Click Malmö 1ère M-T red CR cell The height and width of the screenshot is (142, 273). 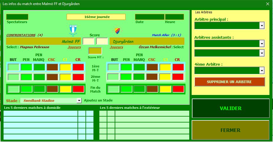pyautogui.click(x=78, y=67)
